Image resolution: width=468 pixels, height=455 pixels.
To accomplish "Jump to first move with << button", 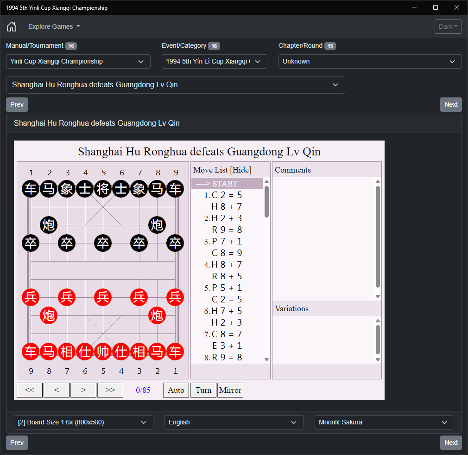I will [x=30, y=390].
